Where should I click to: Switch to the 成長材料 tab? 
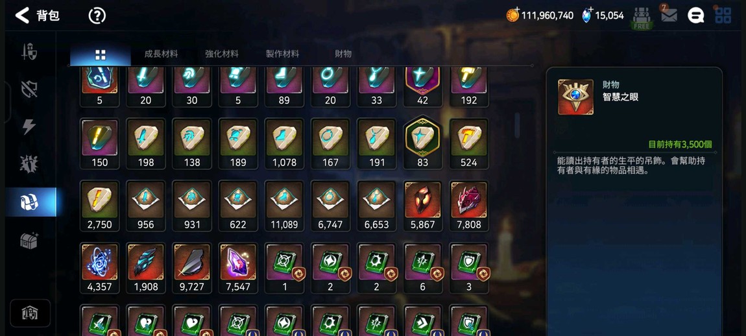pyautogui.click(x=162, y=54)
